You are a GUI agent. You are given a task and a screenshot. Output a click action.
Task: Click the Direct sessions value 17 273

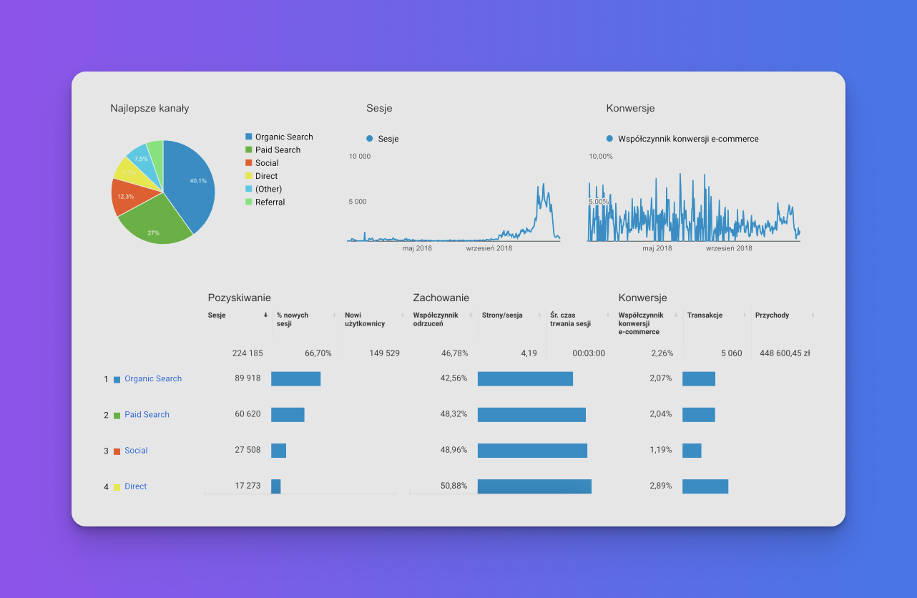pos(247,486)
